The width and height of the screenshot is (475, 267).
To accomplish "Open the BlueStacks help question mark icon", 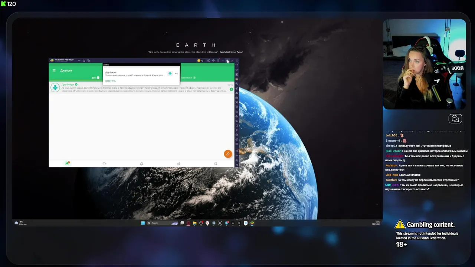I will pyautogui.click(x=213, y=60).
